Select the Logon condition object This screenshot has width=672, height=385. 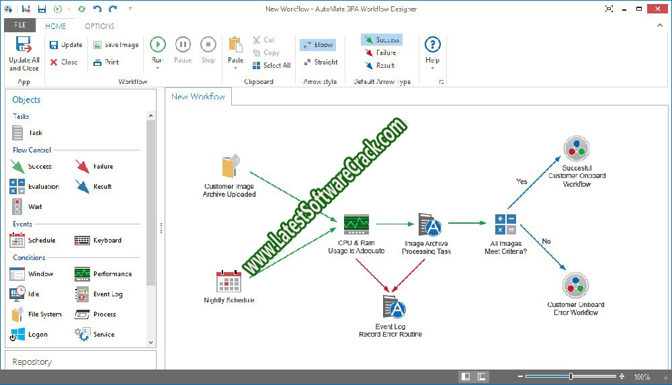pyautogui.click(x=29, y=335)
